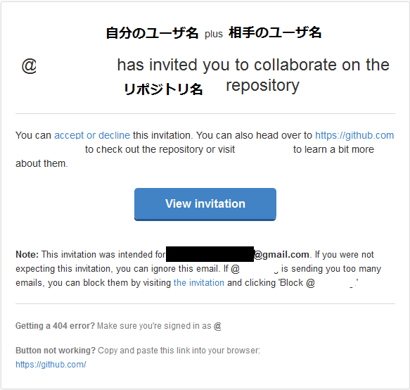Click the 'Getting a 404 error?' text
Screen dimensions: 410x390
tap(55, 326)
